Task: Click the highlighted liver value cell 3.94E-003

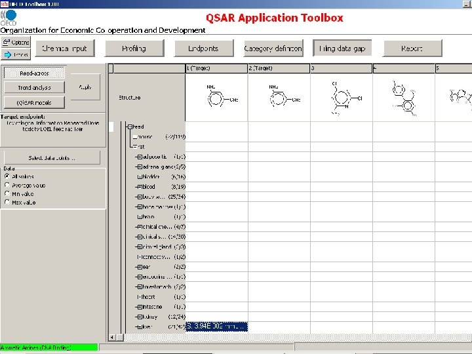Action: pos(217,326)
